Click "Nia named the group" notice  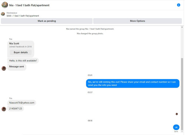pos(90,29)
